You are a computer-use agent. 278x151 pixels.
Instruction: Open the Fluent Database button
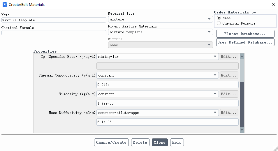245,34
